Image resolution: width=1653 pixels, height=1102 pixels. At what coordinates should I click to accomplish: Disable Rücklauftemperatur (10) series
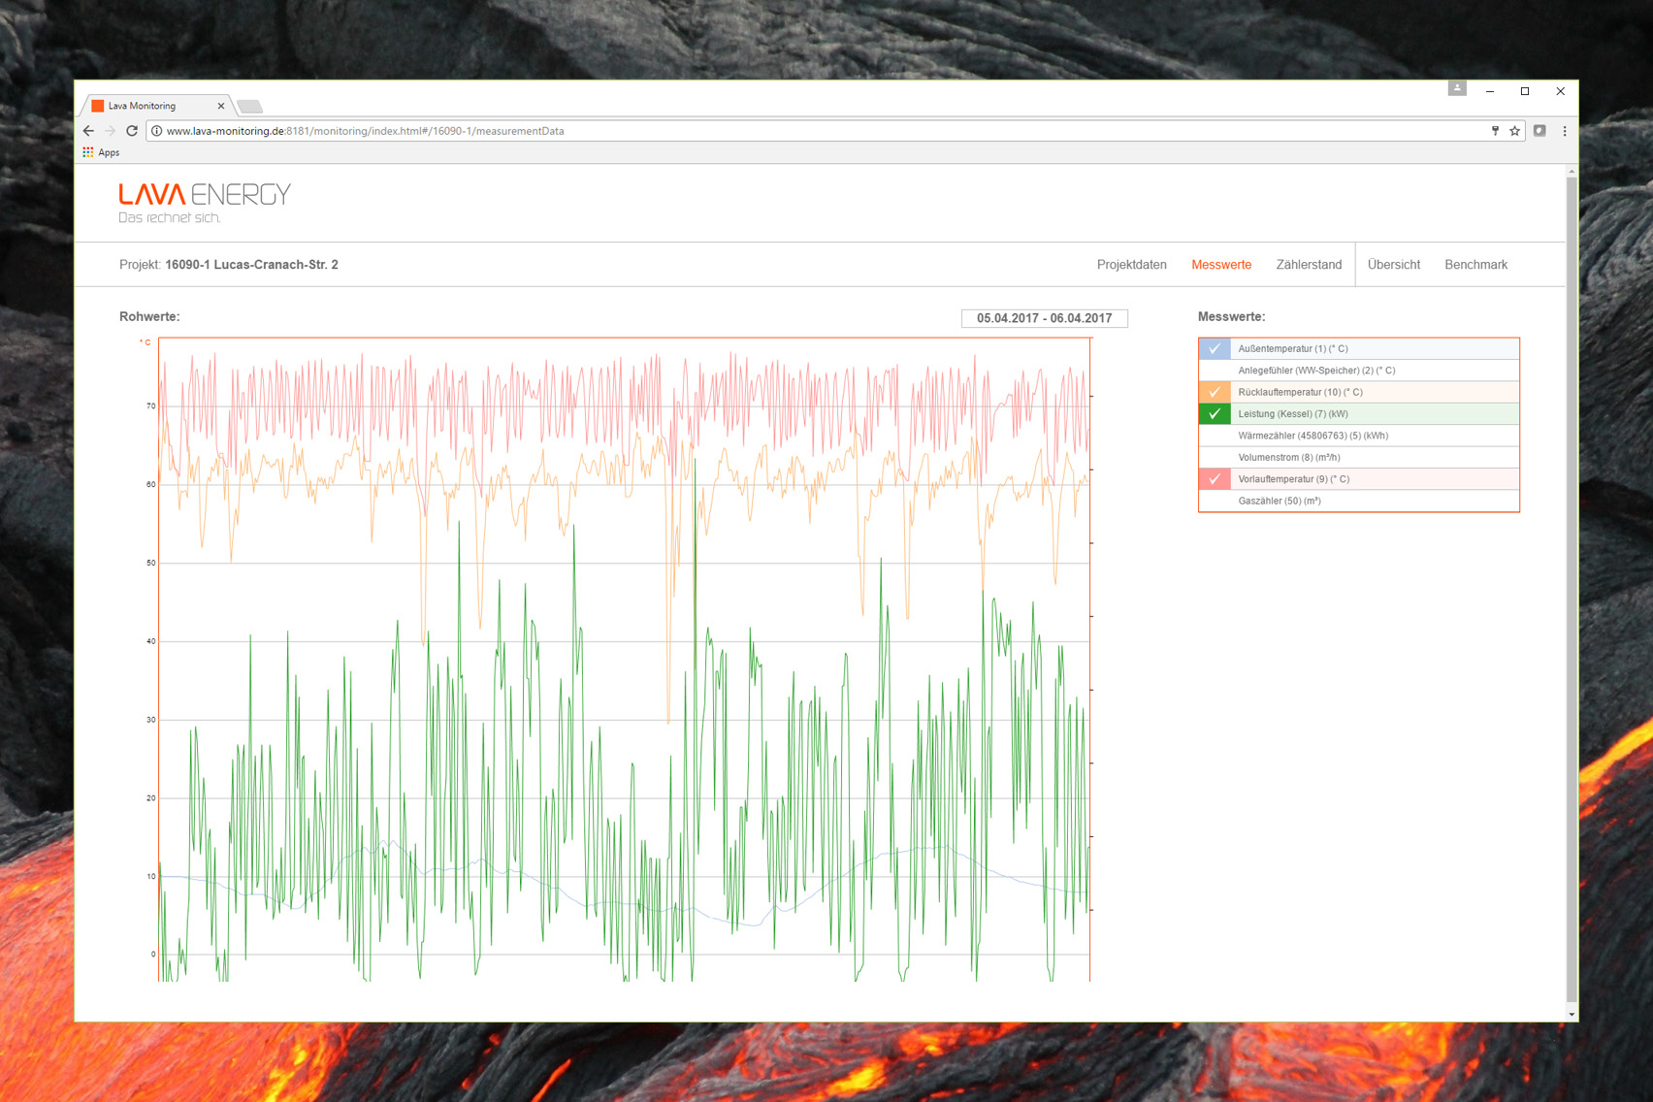click(1215, 392)
